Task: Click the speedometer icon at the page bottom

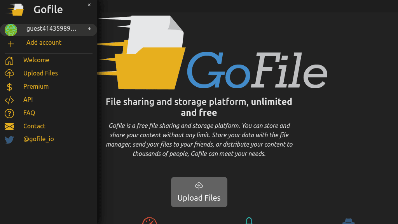Action: point(149,222)
